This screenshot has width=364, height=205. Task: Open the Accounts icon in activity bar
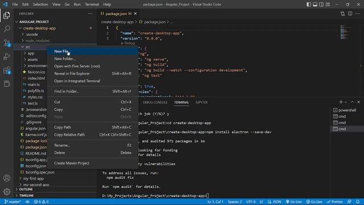7,178
